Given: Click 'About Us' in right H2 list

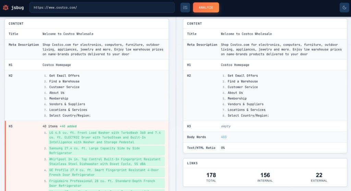Looking at the screenshot, I should pyautogui.click(x=235, y=93).
